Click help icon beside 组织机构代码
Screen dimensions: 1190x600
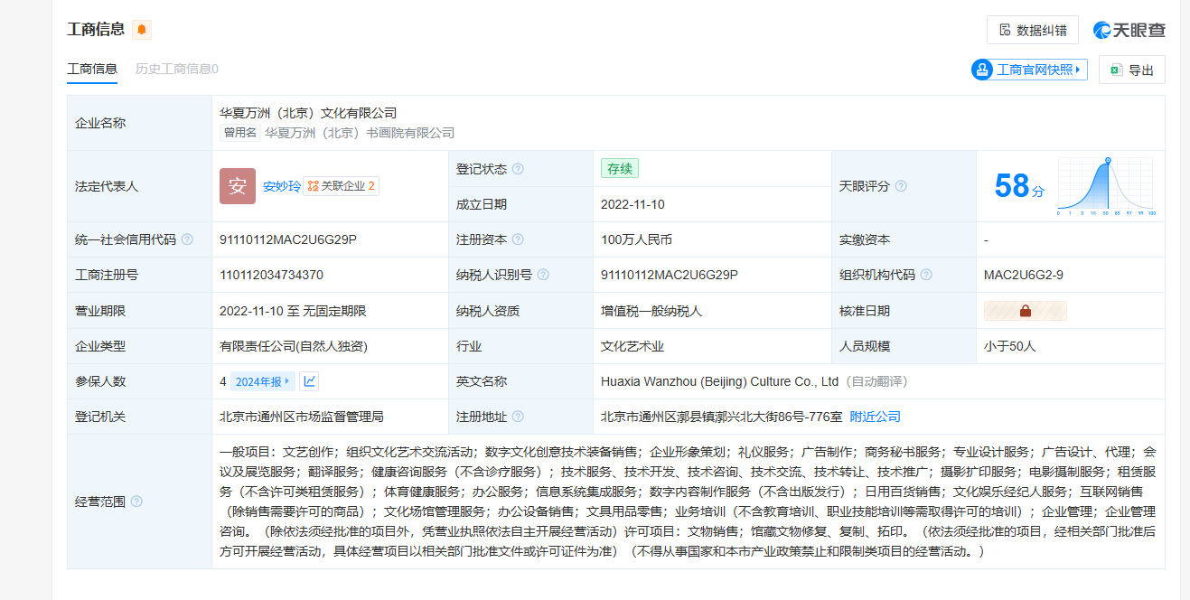coord(926,275)
